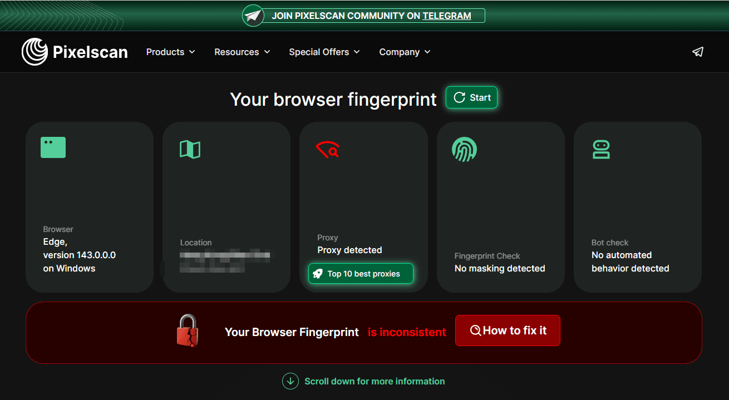This screenshot has height=400, width=729.
Task: Expand the Products dropdown menu
Action: [x=170, y=52]
